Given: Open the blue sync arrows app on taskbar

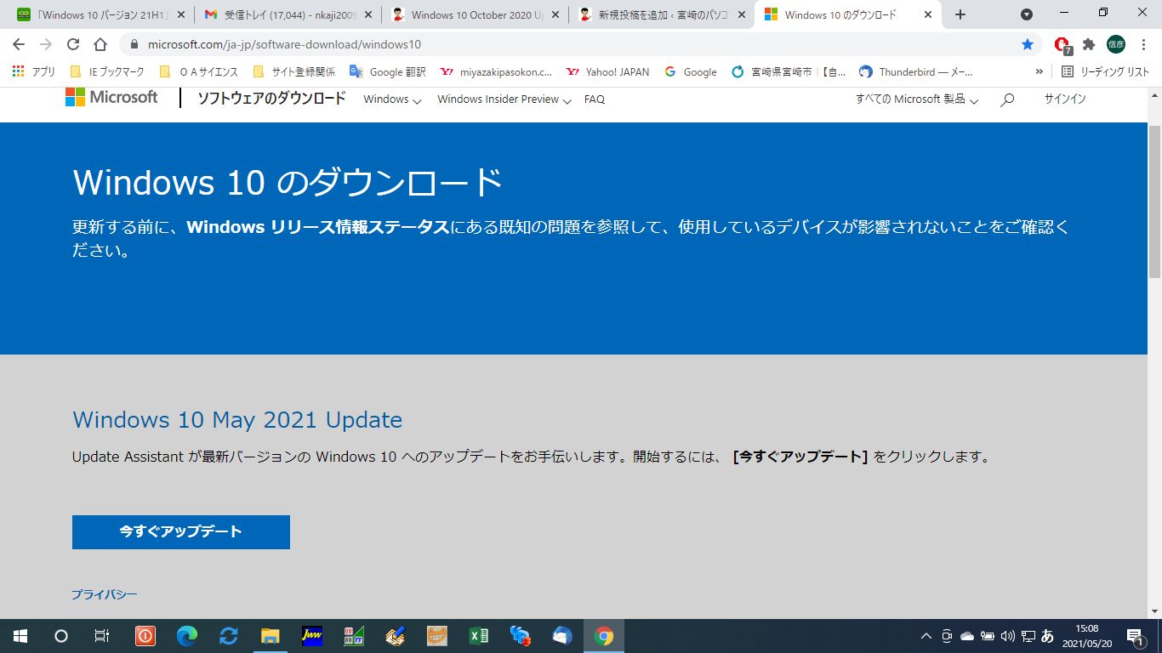Looking at the screenshot, I should (229, 636).
